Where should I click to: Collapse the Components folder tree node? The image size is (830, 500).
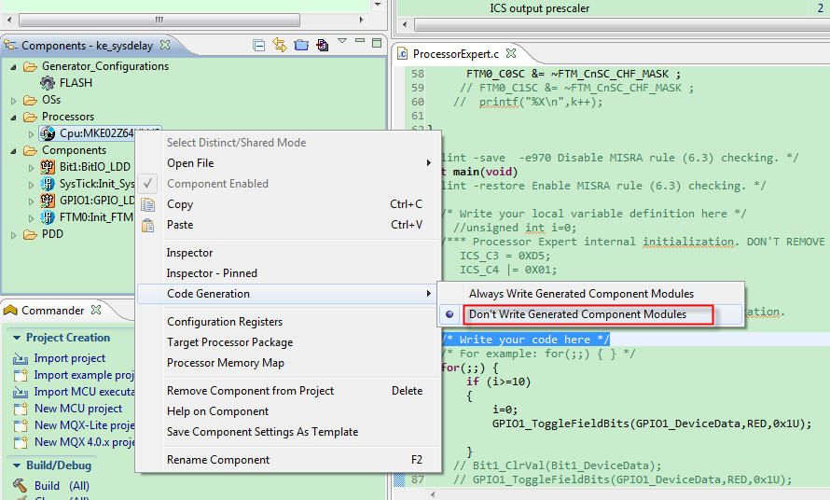(14, 151)
